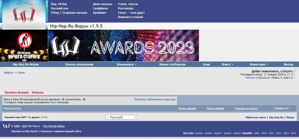299x139 pixels.
Task: Click Реклама на Hip-Hop.Ru link
Action: click(x=25, y=131)
